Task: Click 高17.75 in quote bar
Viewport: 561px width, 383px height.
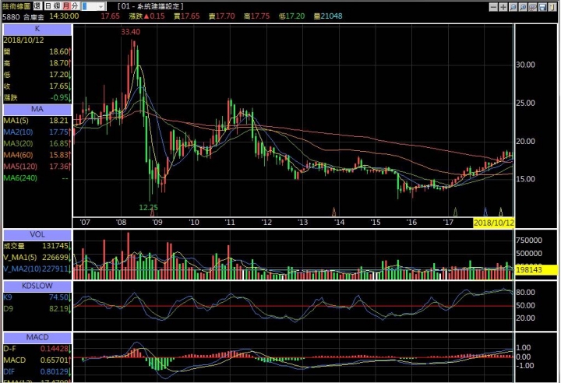Action: pos(256,16)
